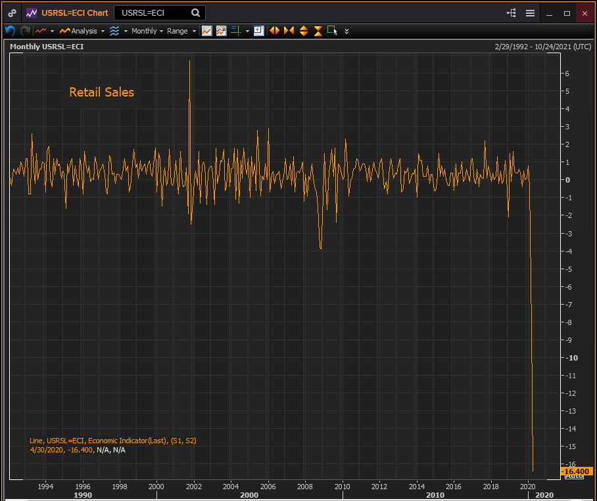Click the search magnifier icon

pyautogui.click(x=196, y=12)
